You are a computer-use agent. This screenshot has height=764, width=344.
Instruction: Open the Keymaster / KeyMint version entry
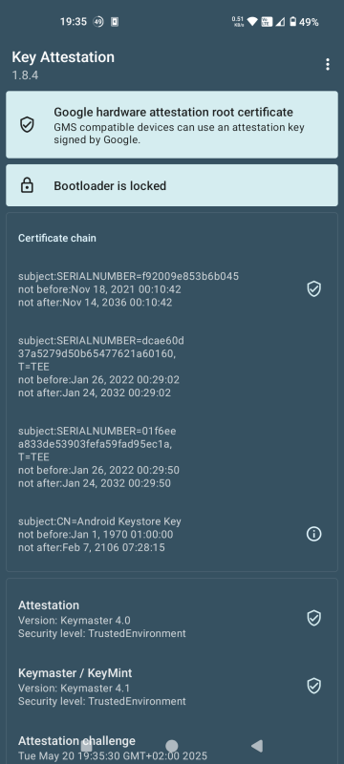click(171, 687)
